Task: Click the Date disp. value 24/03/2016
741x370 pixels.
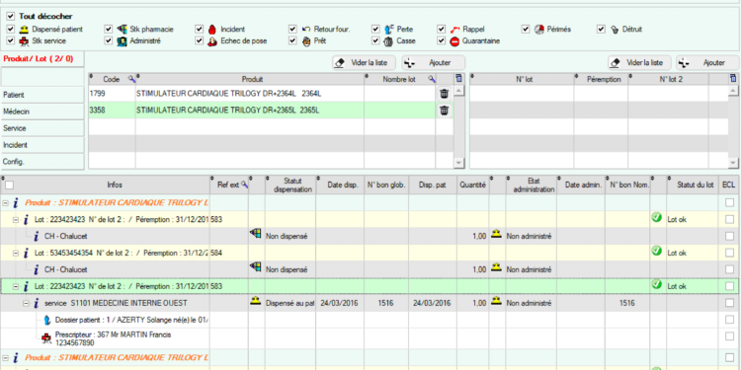Action: tap(339, 303)
